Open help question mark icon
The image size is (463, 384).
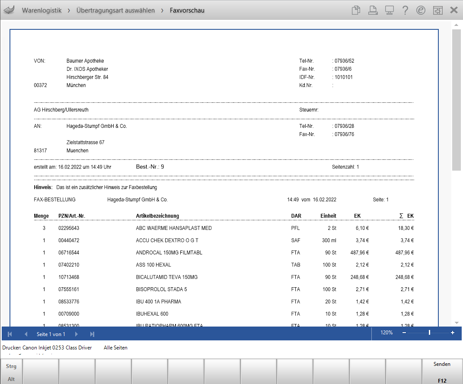(405, 10)
